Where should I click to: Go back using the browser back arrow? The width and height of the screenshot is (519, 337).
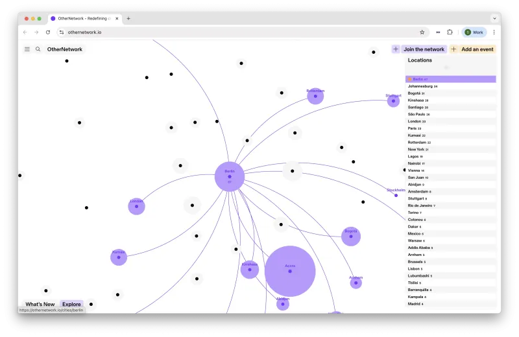pos(25,32)
